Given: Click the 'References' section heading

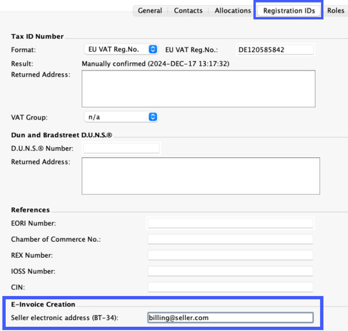Looking at the screenshot, I should (x=31, y=210).
